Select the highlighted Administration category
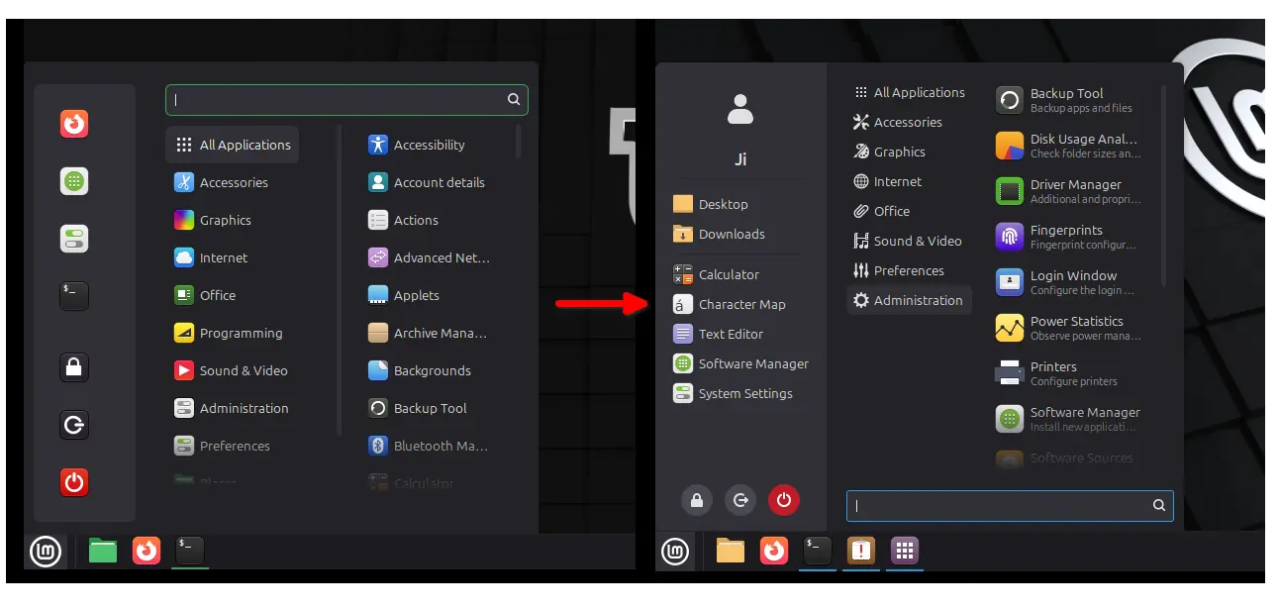This screenshot has height=610, width=1279. click(909, 300)
